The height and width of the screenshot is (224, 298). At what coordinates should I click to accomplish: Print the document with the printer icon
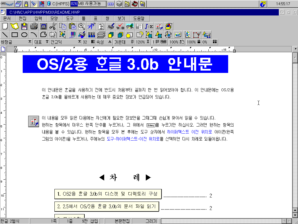coord(34,26)
